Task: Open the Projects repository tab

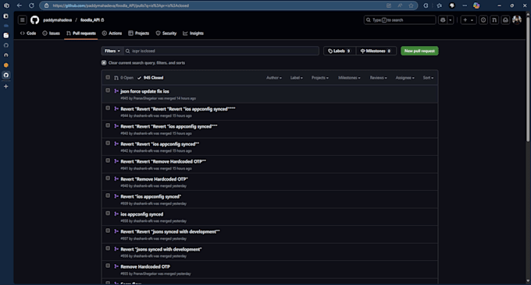Action: tap(139, 33)
